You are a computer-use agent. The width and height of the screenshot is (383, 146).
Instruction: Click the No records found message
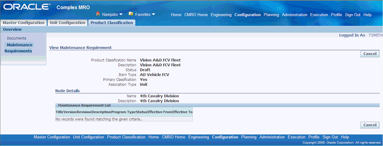[99, 119]
